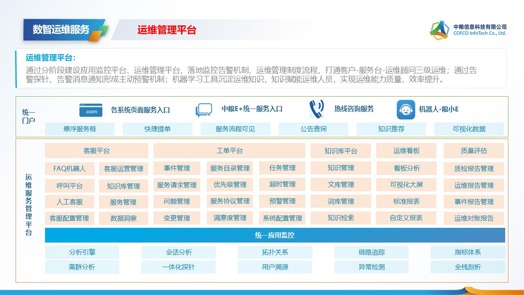Open the 客服平台 header
Screen dimensions: 524x295
[x=97, y=151]
